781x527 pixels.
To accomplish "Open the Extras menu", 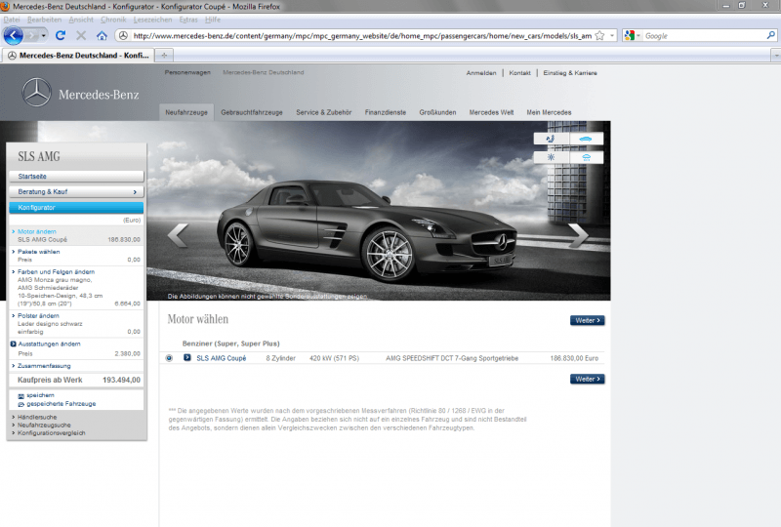I will tap(188, 20).
